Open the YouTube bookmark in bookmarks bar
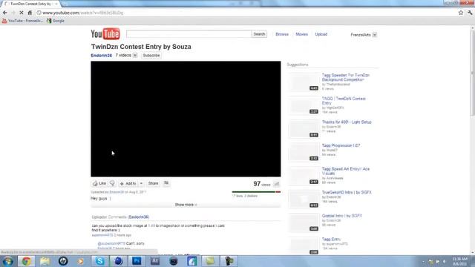Screen dimensions: 475x267 (22, 21)
